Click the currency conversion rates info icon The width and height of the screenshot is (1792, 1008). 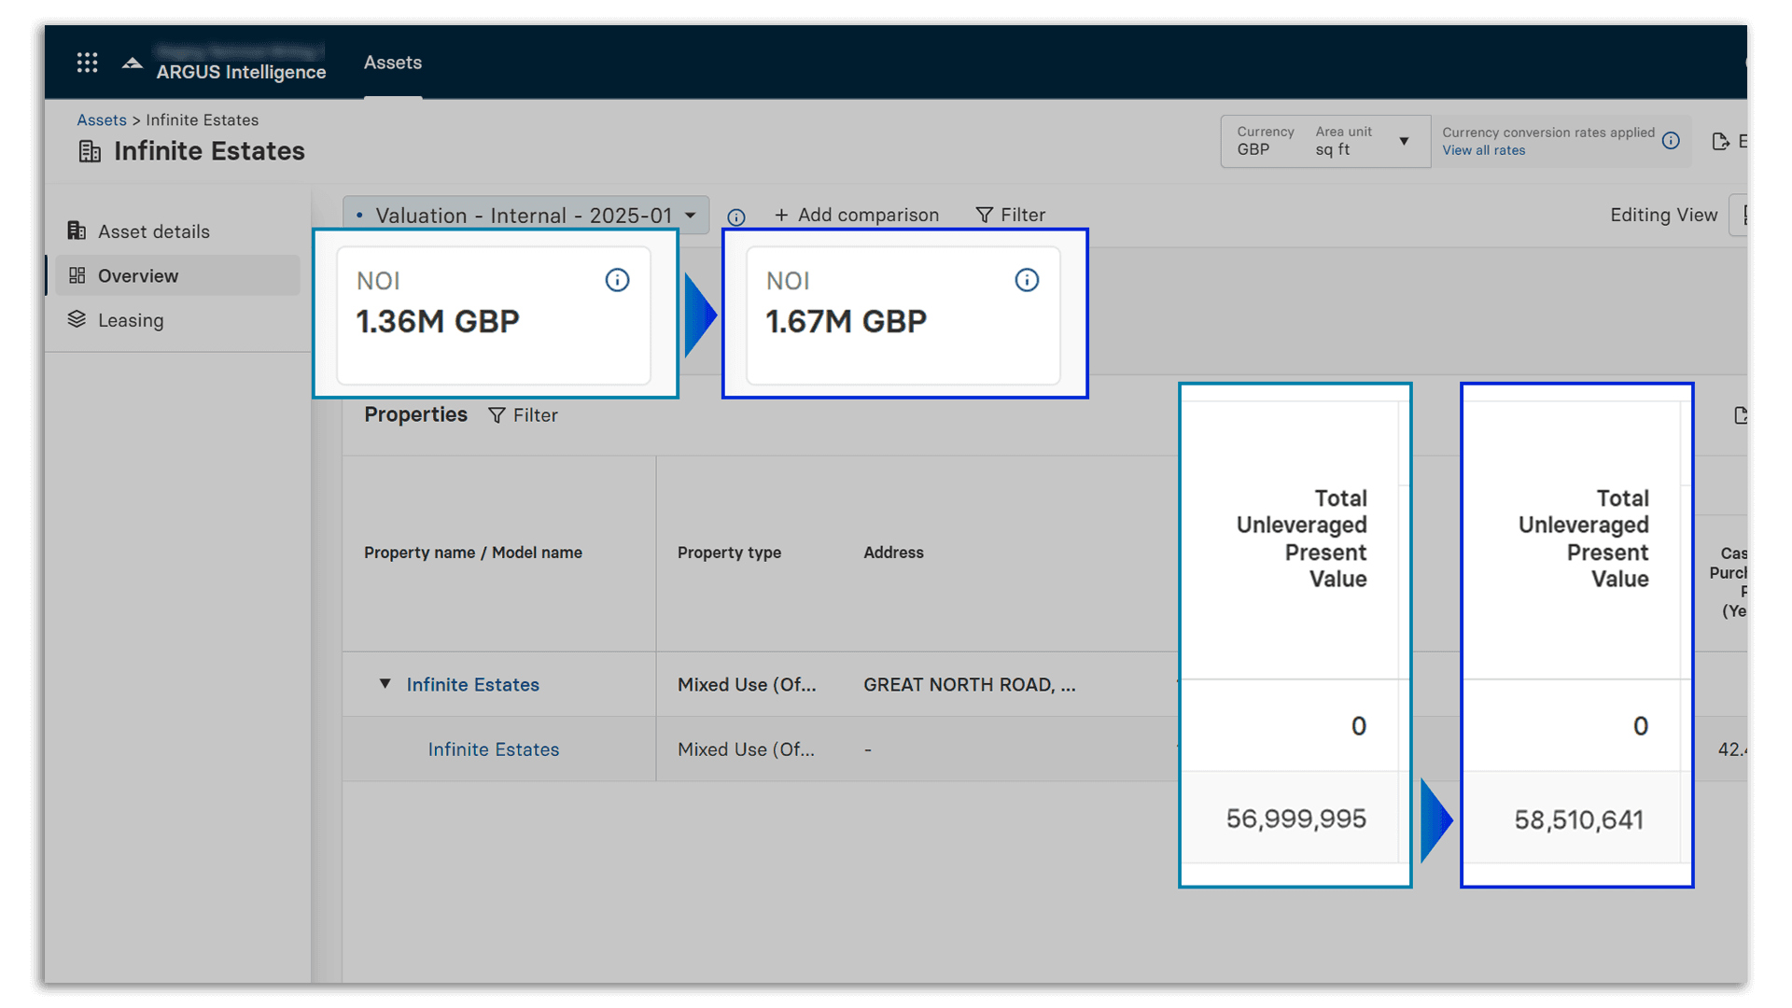(x=1671, y=140)
